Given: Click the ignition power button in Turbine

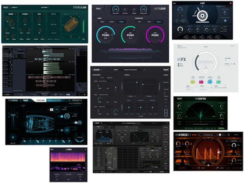Looking at the screenshot, I should tap(13, 137).
